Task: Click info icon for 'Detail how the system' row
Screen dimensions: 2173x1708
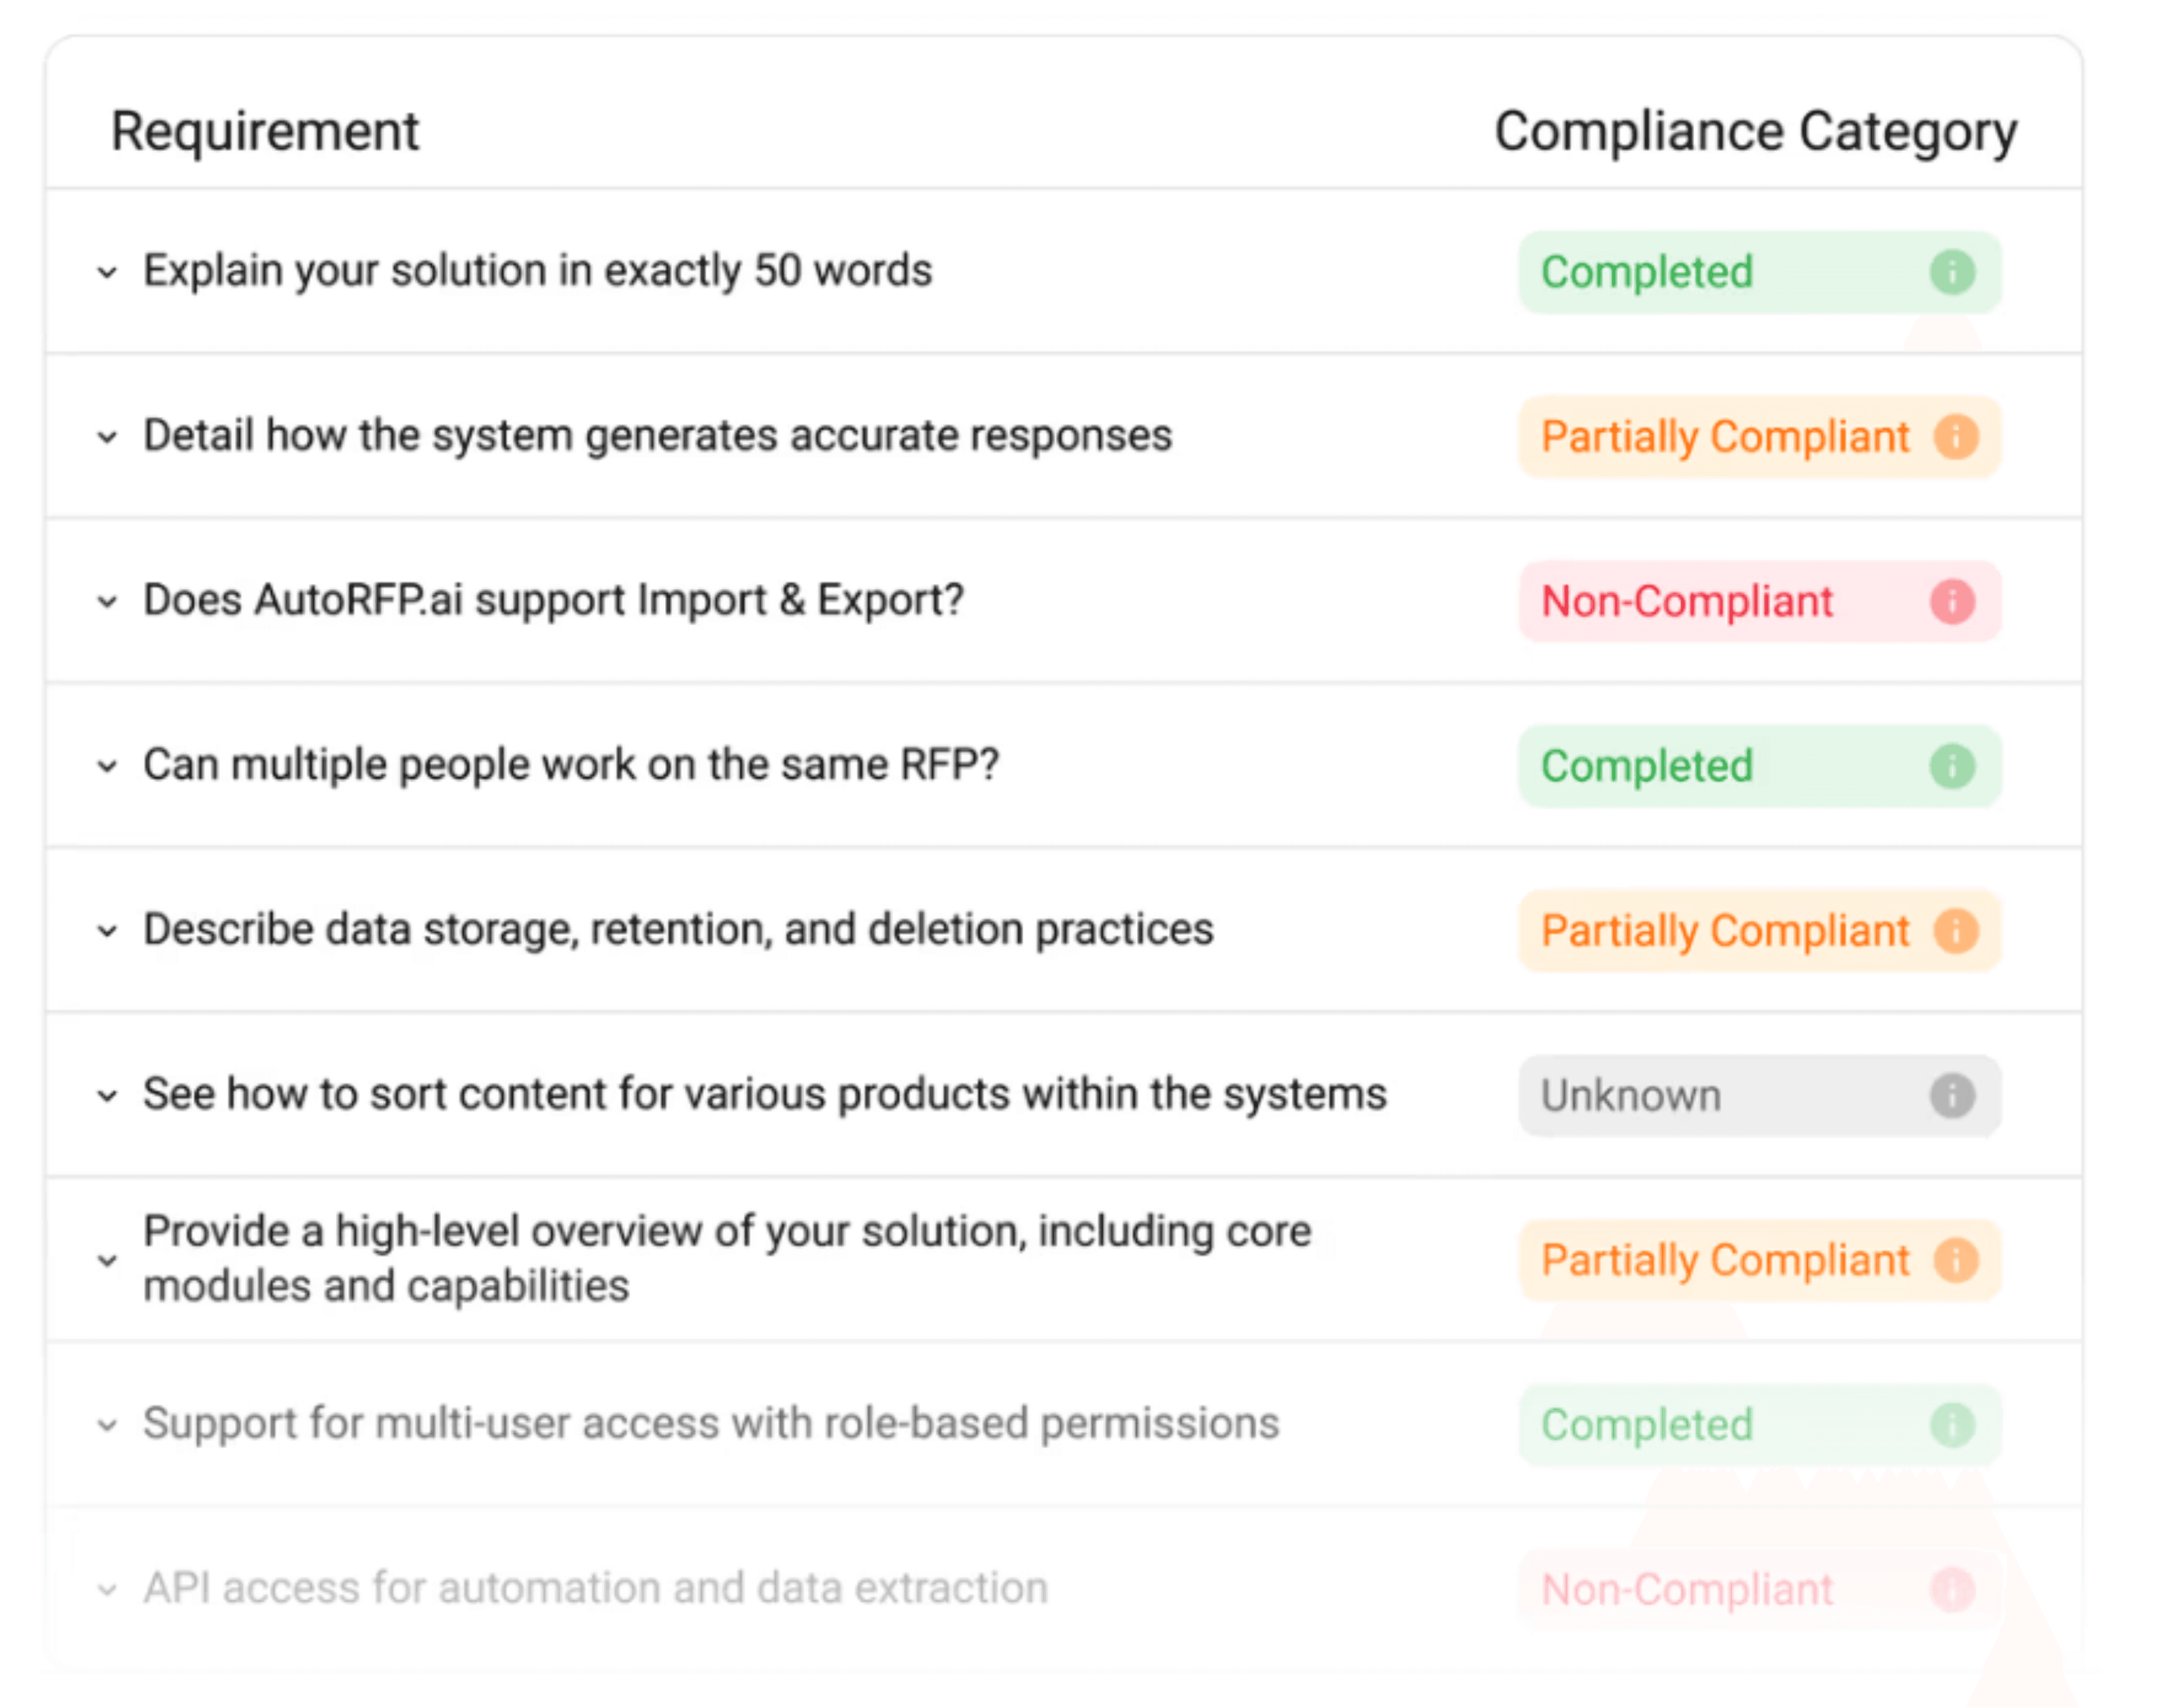Action: pos(1955,437)
